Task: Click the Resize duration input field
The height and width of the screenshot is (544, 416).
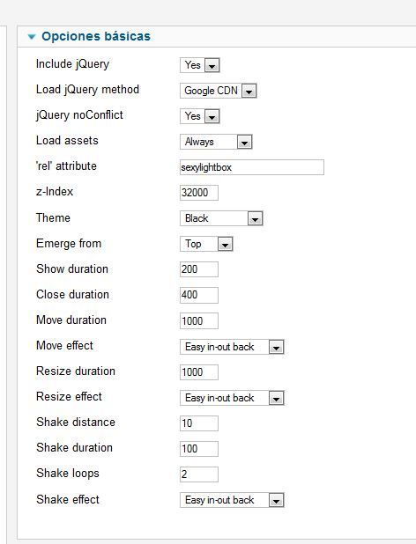Action: (x=199, y=372)
